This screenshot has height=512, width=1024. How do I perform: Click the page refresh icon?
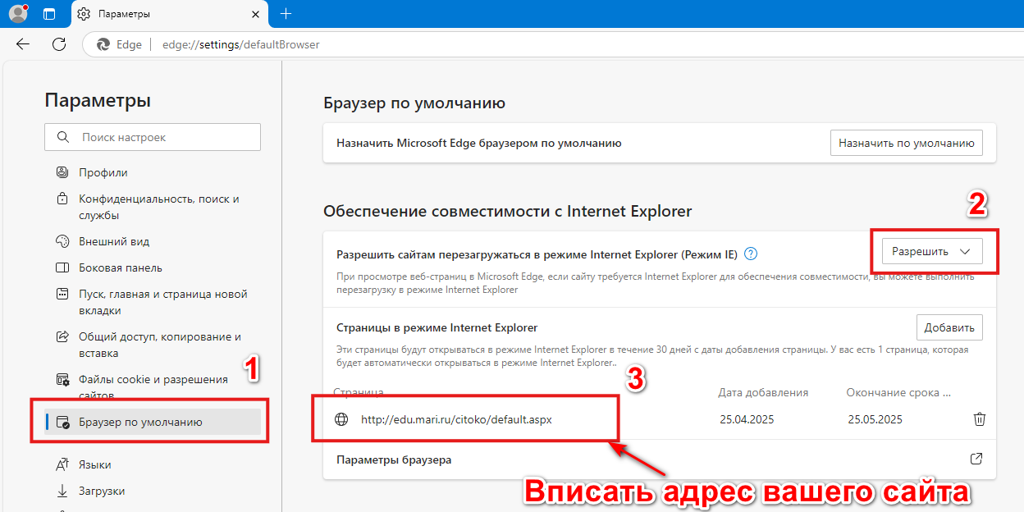click(x=59, y=44)
